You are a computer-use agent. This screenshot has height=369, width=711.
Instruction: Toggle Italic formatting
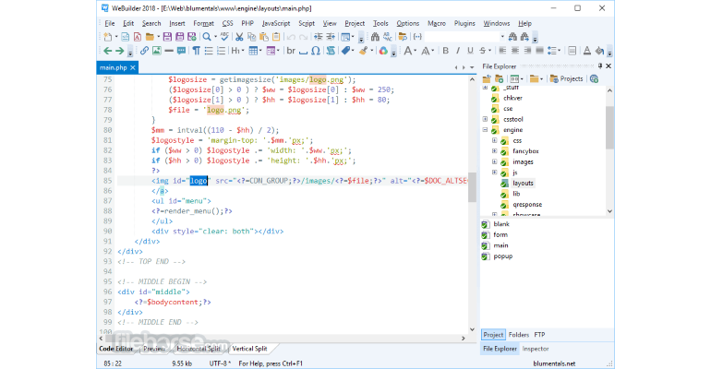click(x=457, y=51)
